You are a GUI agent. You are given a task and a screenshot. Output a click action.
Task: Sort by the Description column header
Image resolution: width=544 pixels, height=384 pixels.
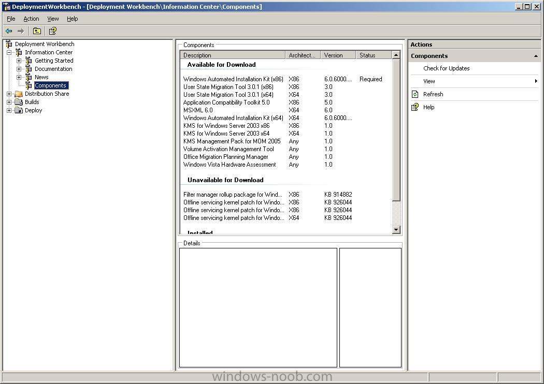233,55
